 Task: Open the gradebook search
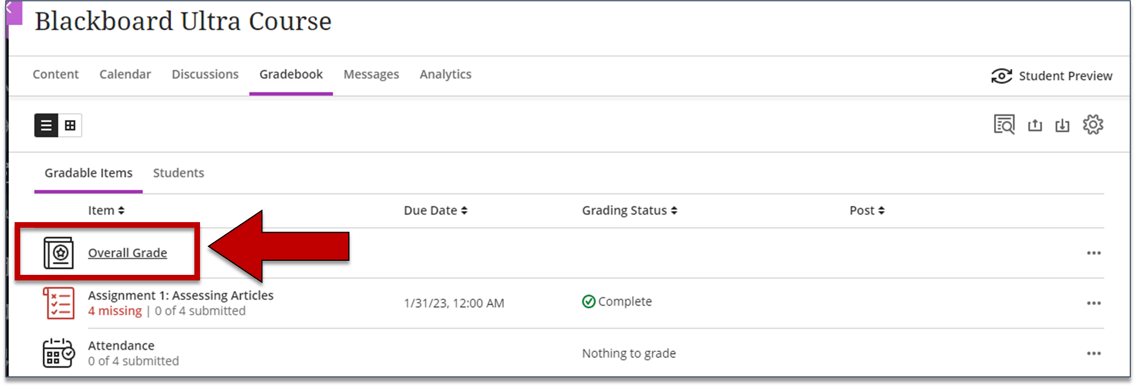click(1005, 125)
